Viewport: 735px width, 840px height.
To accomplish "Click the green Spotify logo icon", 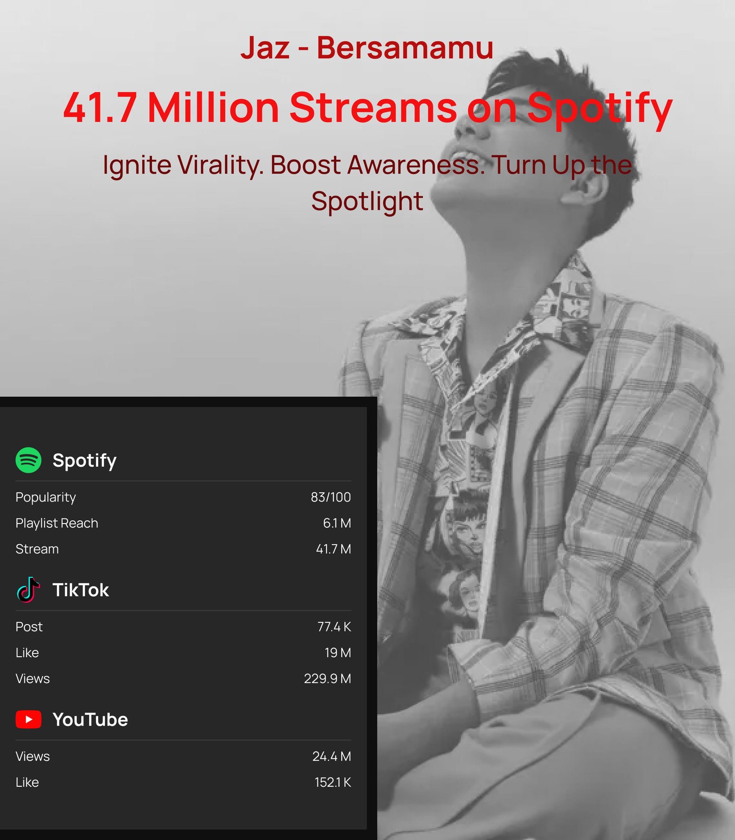I will [28, 460].
